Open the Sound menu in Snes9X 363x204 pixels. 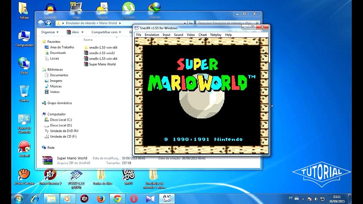[x=178, y=35]
